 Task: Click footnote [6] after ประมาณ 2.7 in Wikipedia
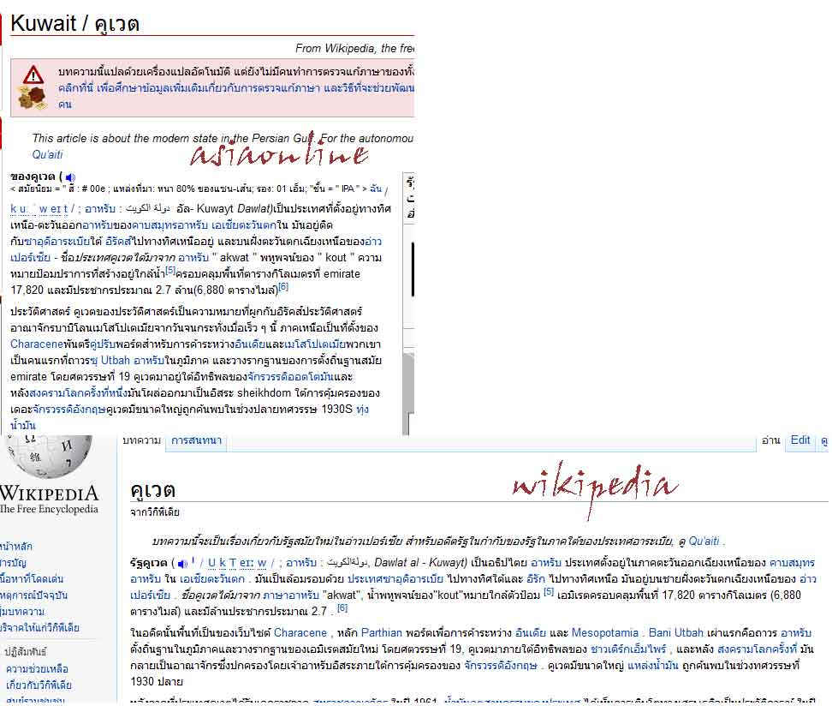point(342,608)
